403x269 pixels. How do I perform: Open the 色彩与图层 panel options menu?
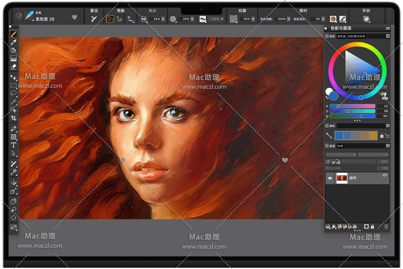point(388,29)
